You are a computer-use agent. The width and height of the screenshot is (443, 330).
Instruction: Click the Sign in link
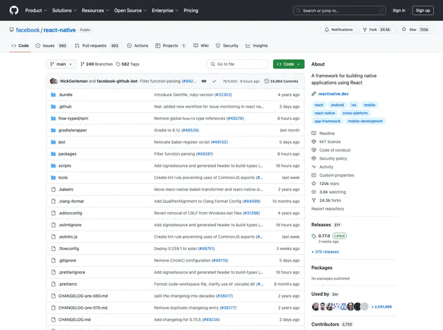click(399, 10)
